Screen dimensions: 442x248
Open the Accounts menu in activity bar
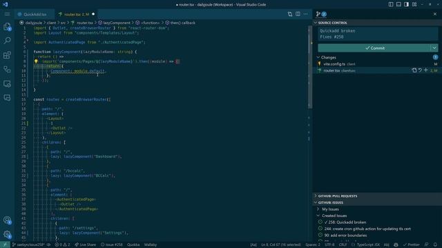(x=7, y=220)
